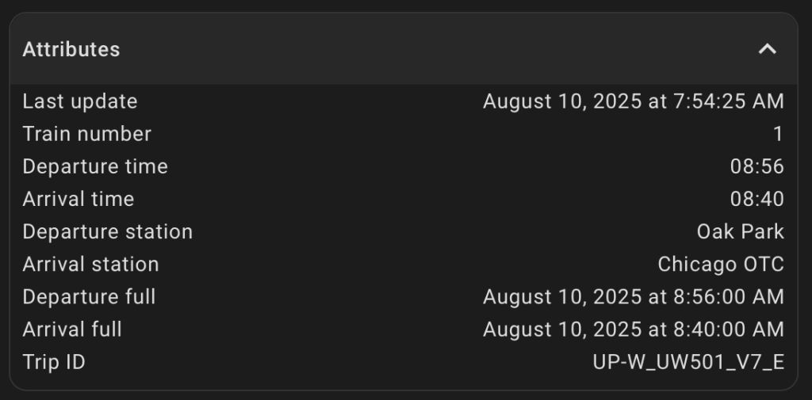Select the Chicago OTC arrival station value
The height and width of the screenshot is (400, 812).
click(721, 265)
